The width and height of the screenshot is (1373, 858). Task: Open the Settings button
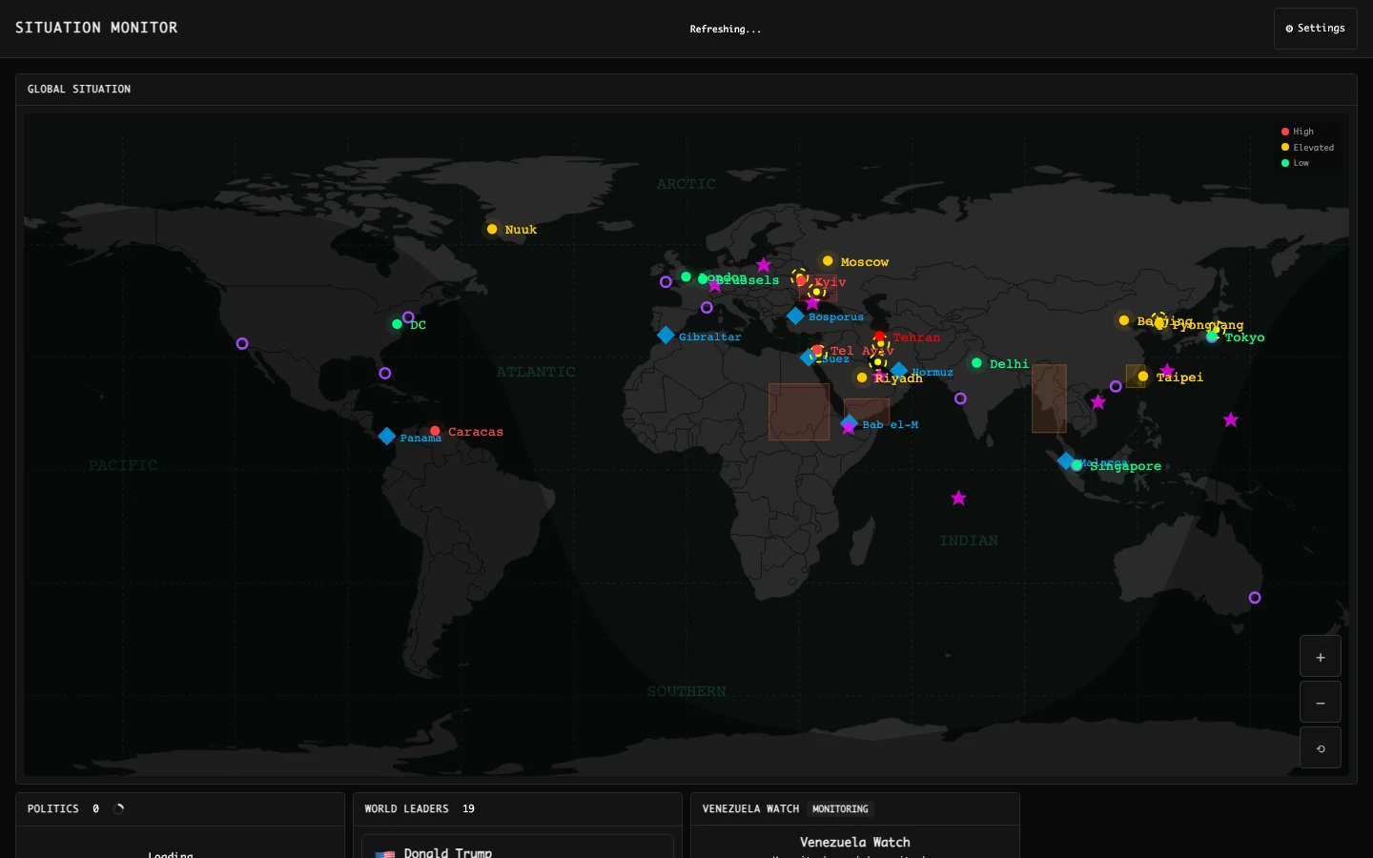pyautogui.click(x=1315, y=29)
